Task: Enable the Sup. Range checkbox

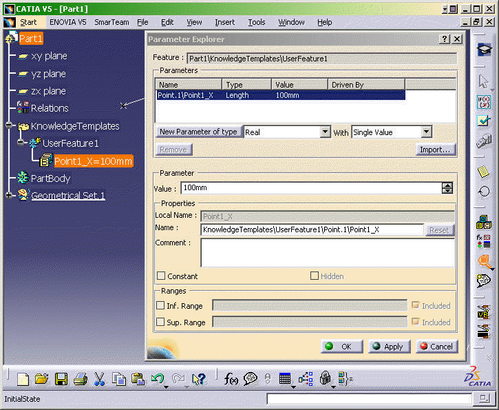Action: [x=160, y=322]
